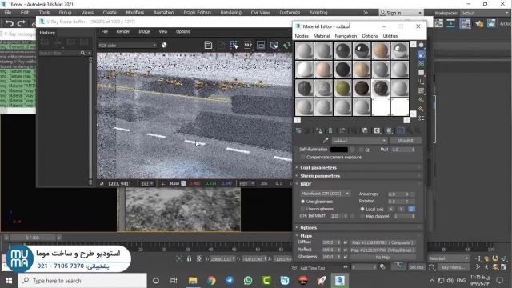Select the dark brown material sample sphere
512x288 pixels.
[362, 88]
